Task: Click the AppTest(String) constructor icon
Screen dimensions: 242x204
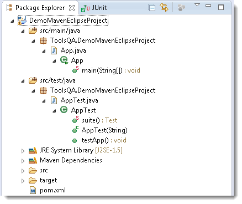Action: [x=75, y=130]
